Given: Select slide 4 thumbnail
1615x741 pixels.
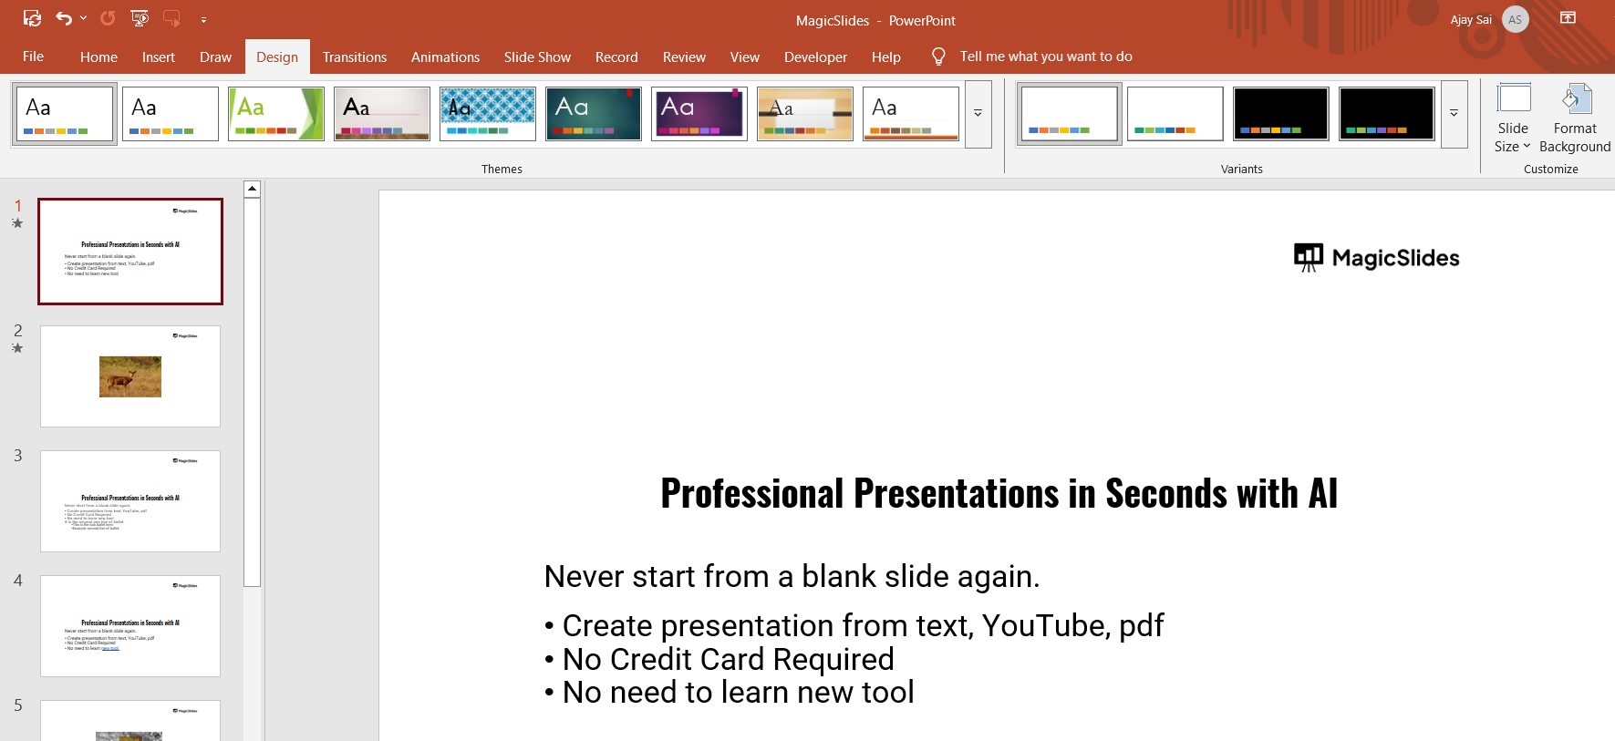Looking at the screenshot, I should (x=130, y=626).
